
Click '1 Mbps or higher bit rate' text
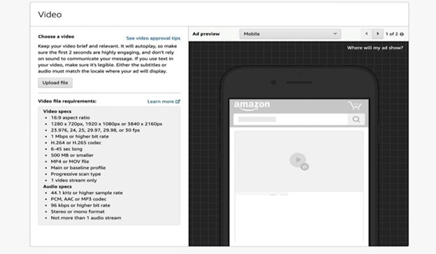point(80,137)
